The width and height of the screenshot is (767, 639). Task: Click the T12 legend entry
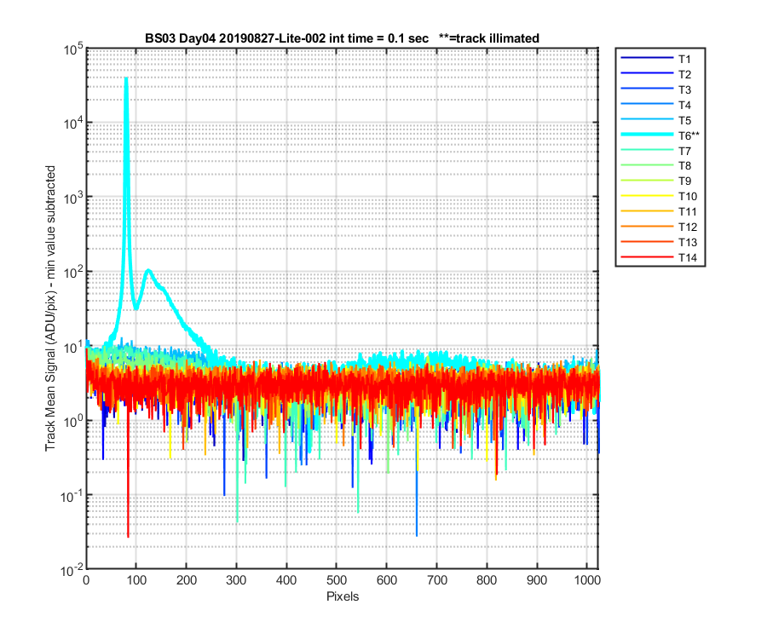(x=659, y=227)
